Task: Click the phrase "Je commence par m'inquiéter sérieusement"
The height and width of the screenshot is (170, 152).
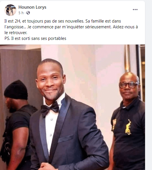Action: [70, 27]
